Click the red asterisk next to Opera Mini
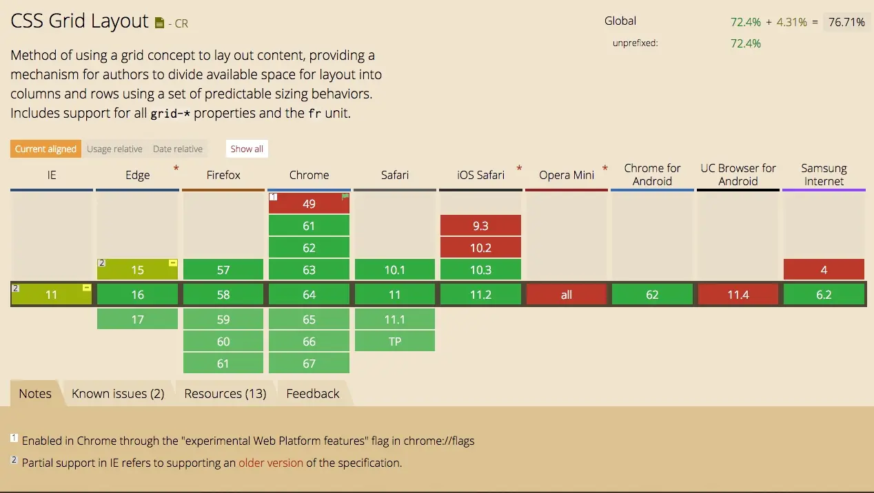 click(604, 169)
